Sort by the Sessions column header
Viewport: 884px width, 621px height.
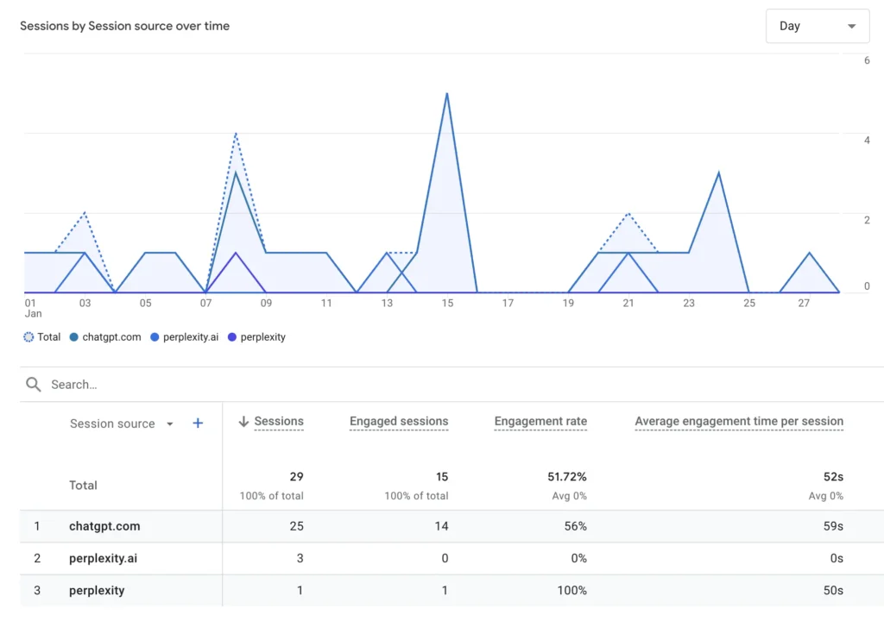click(x=279, y=422)
